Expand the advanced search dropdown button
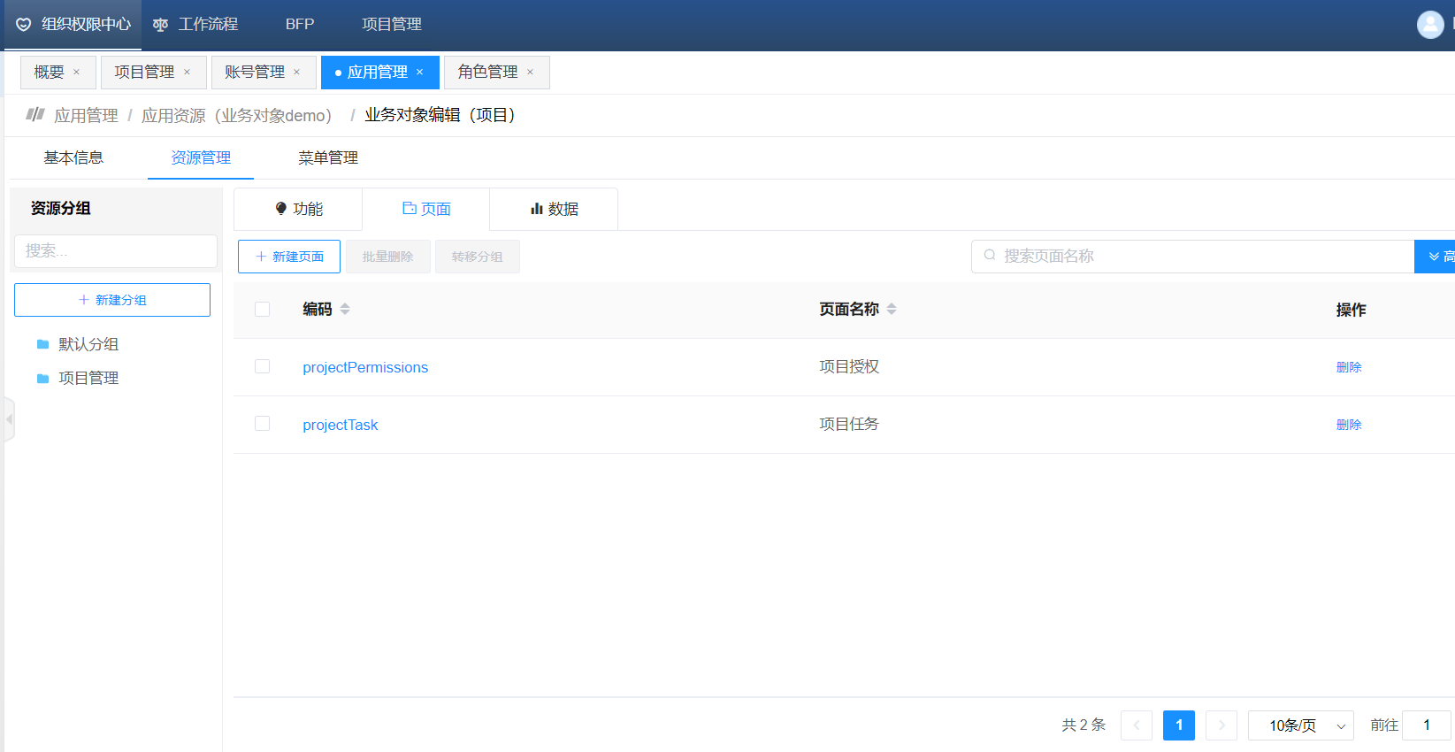 (x=1435, y=257)
